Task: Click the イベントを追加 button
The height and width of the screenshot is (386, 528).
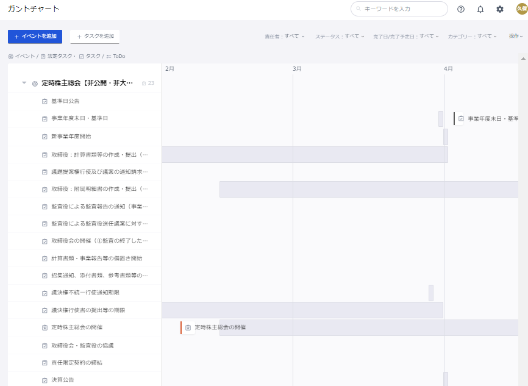Action: [35, 37]
